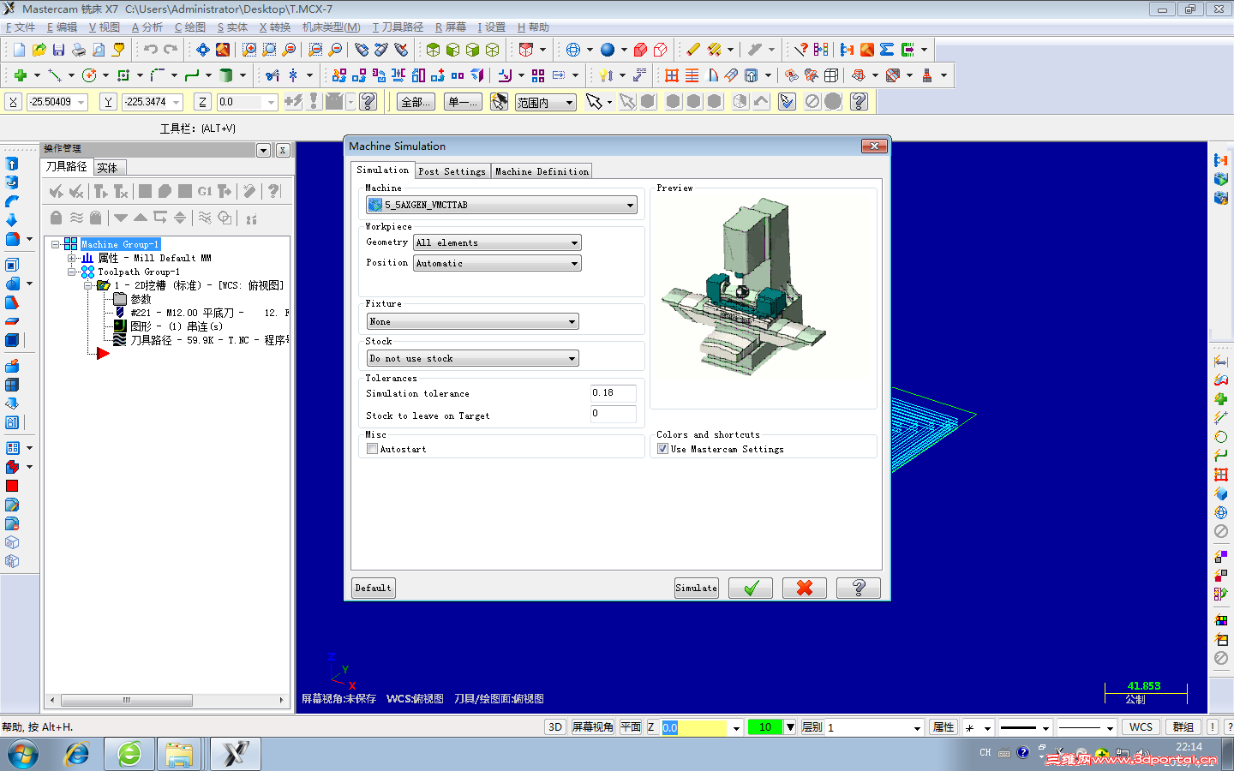Click the green checkmark OK button
1234x771 pixels.
(751, 588)
